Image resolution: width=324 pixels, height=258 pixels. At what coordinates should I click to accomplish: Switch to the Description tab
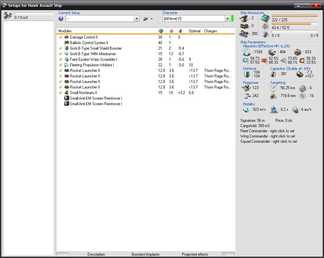click(x=96, y=254)
